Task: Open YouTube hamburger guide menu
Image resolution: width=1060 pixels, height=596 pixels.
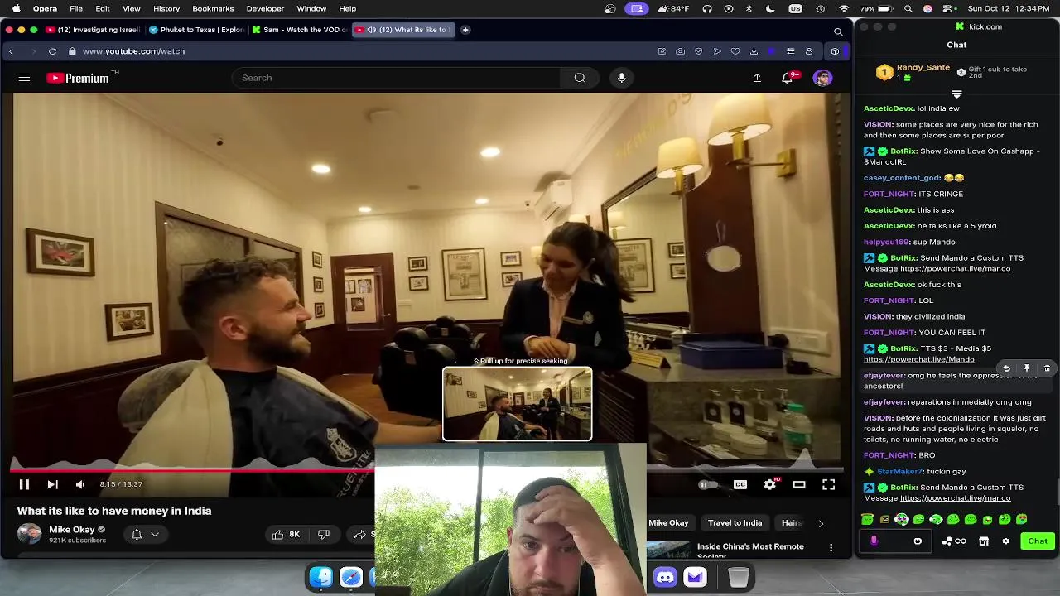Action: [x=24, y=78]
